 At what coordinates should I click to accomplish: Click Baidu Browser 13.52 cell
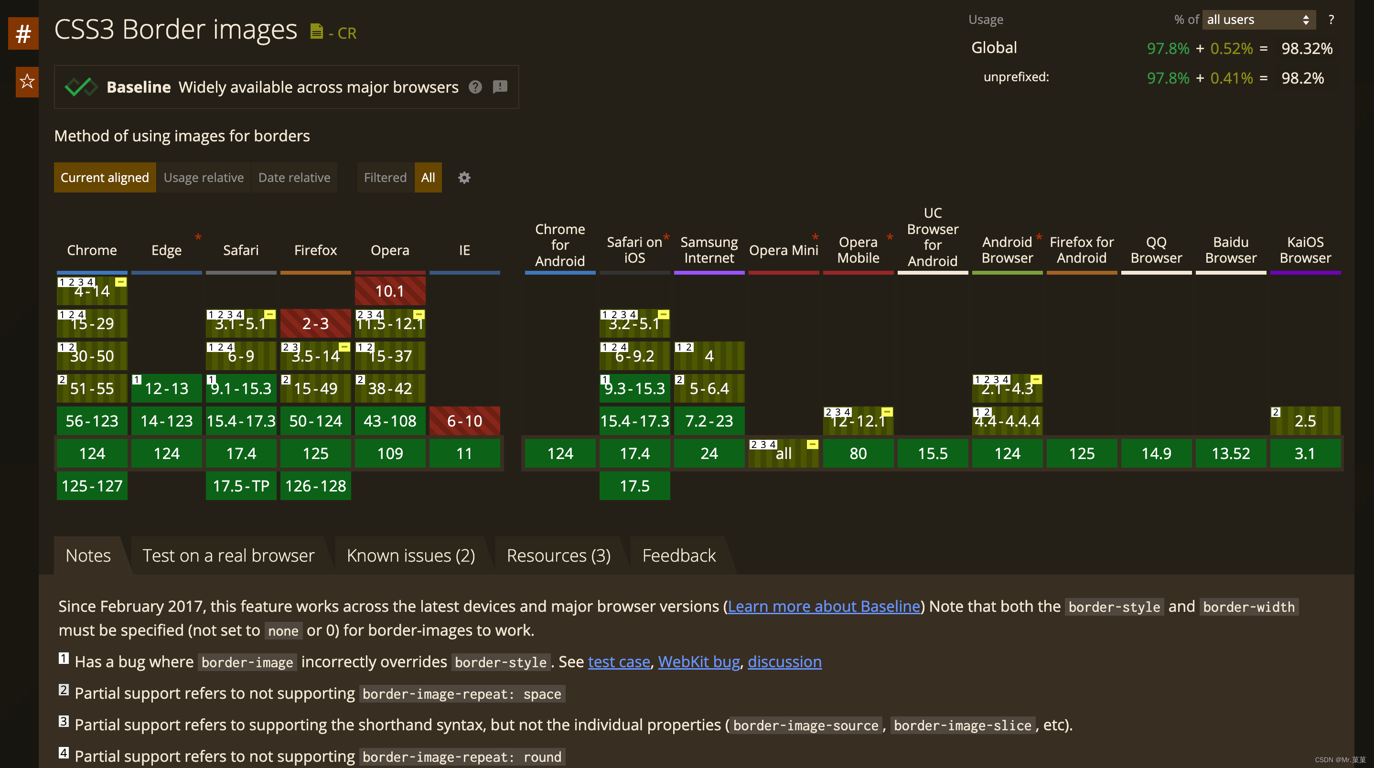tap(1231, 454)
